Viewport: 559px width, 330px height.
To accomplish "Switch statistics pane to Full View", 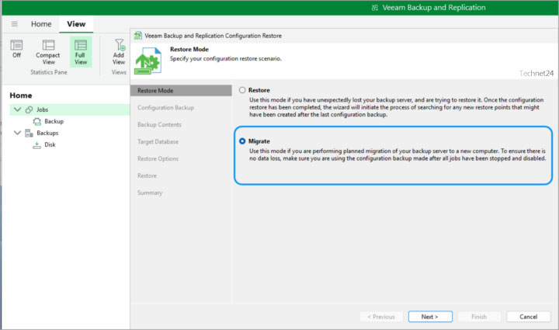I will point(81,52).
